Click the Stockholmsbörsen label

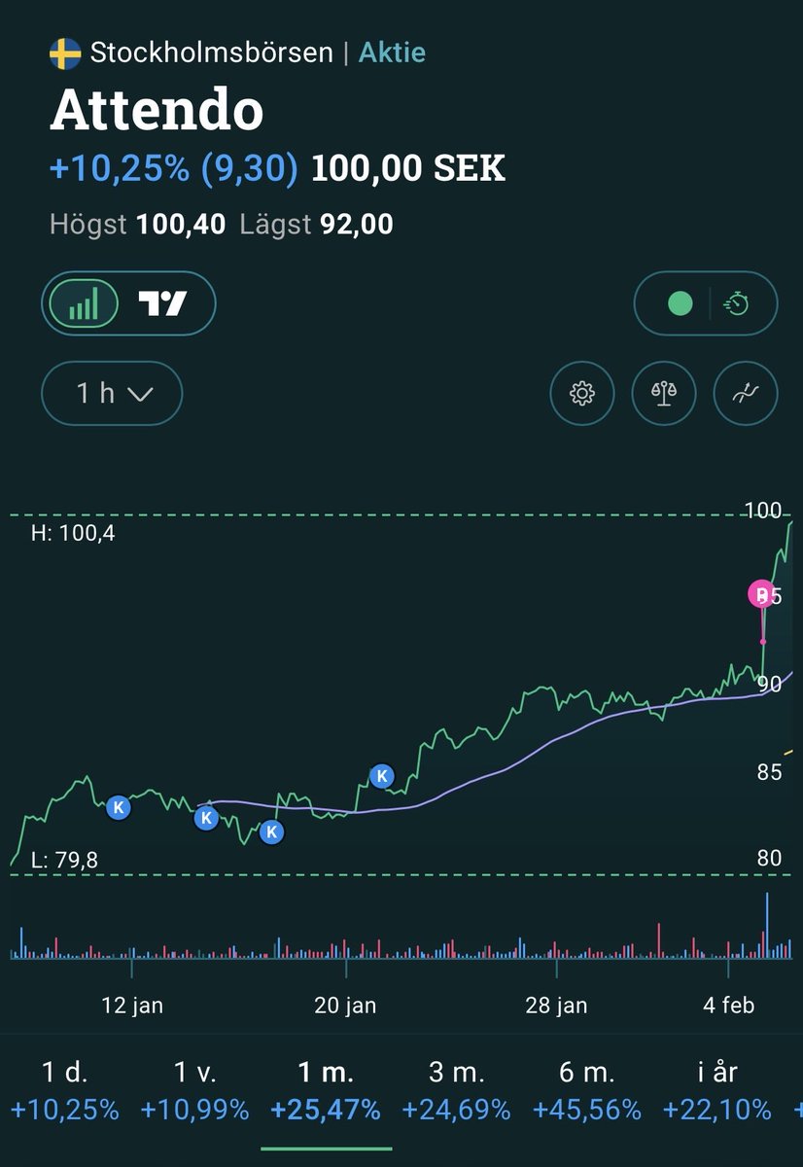pos(212,53)
